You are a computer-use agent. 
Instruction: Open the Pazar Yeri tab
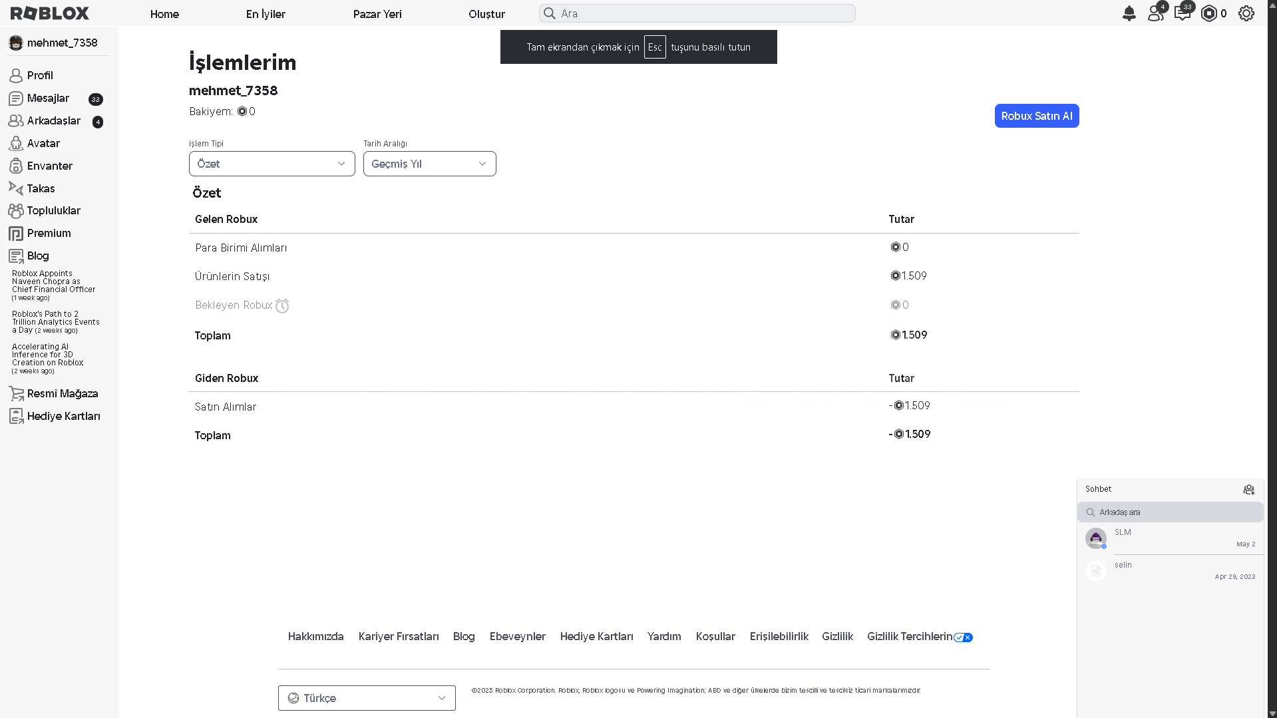pos(377,14)
